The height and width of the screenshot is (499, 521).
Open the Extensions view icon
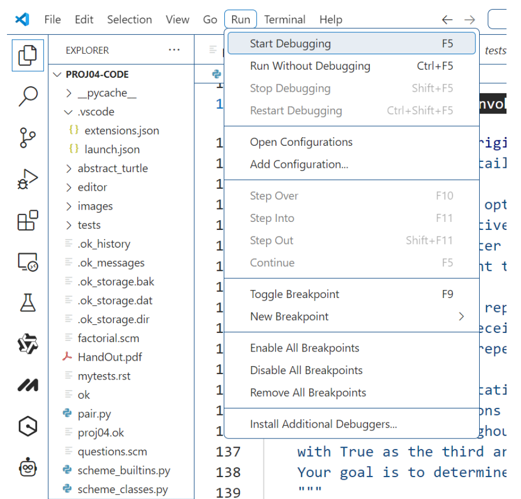click(28, 220)
